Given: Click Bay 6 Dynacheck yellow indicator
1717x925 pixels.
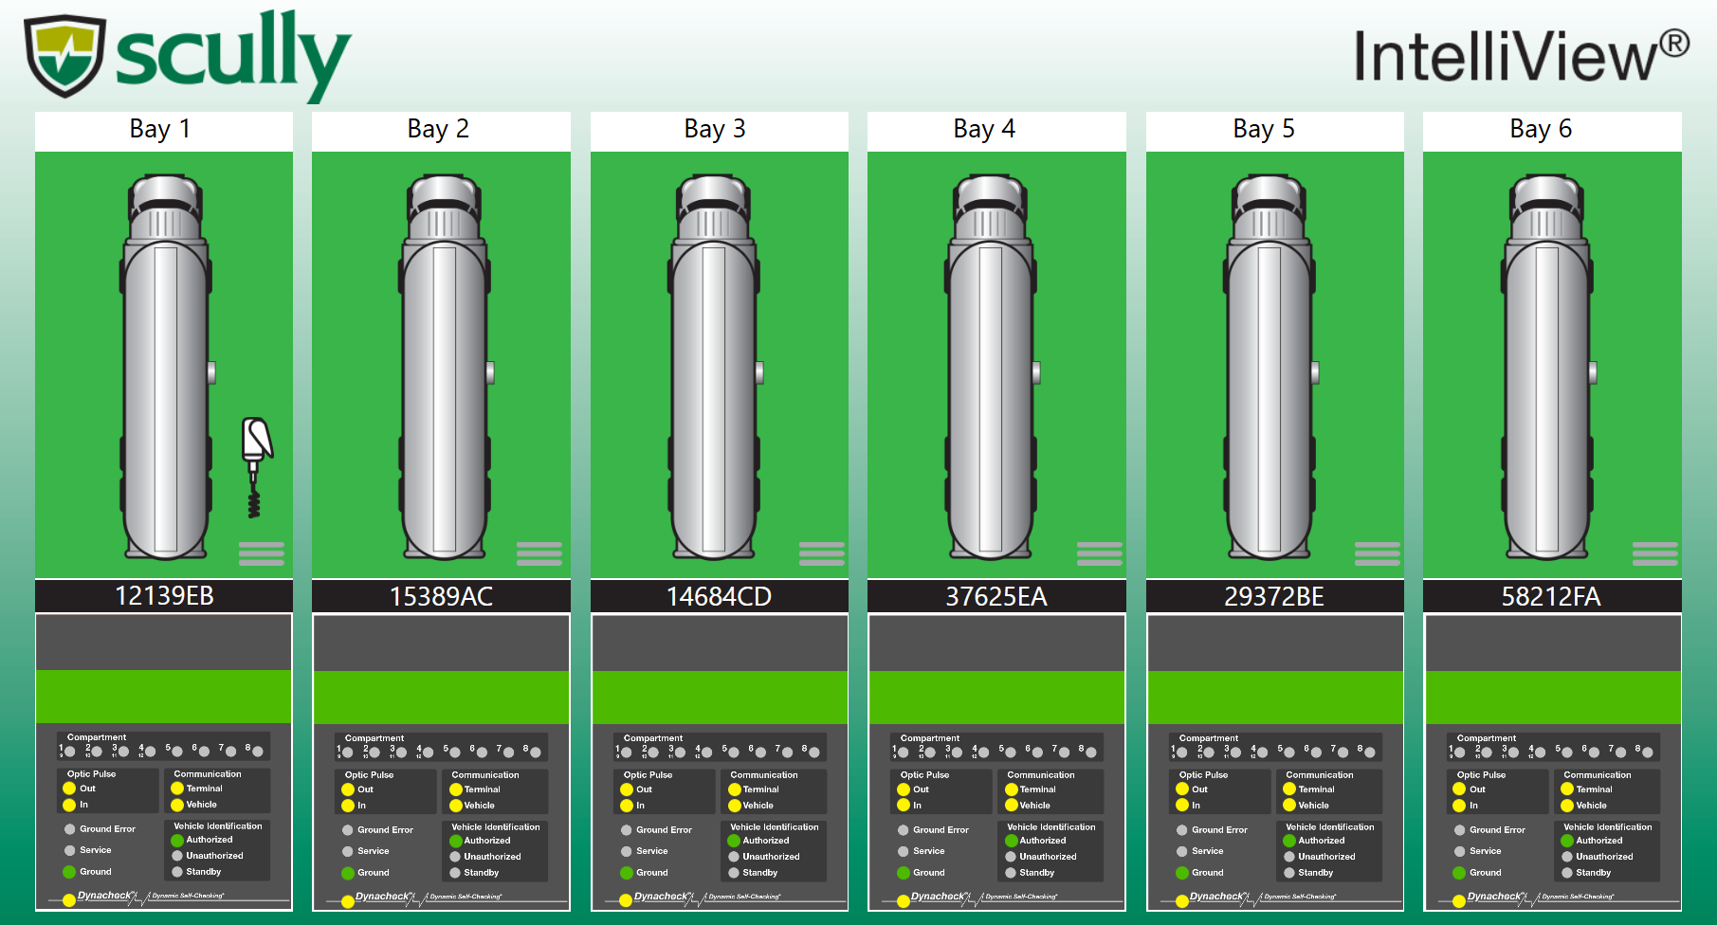Looking at the screenshot, I should [x=1459, y=900].
